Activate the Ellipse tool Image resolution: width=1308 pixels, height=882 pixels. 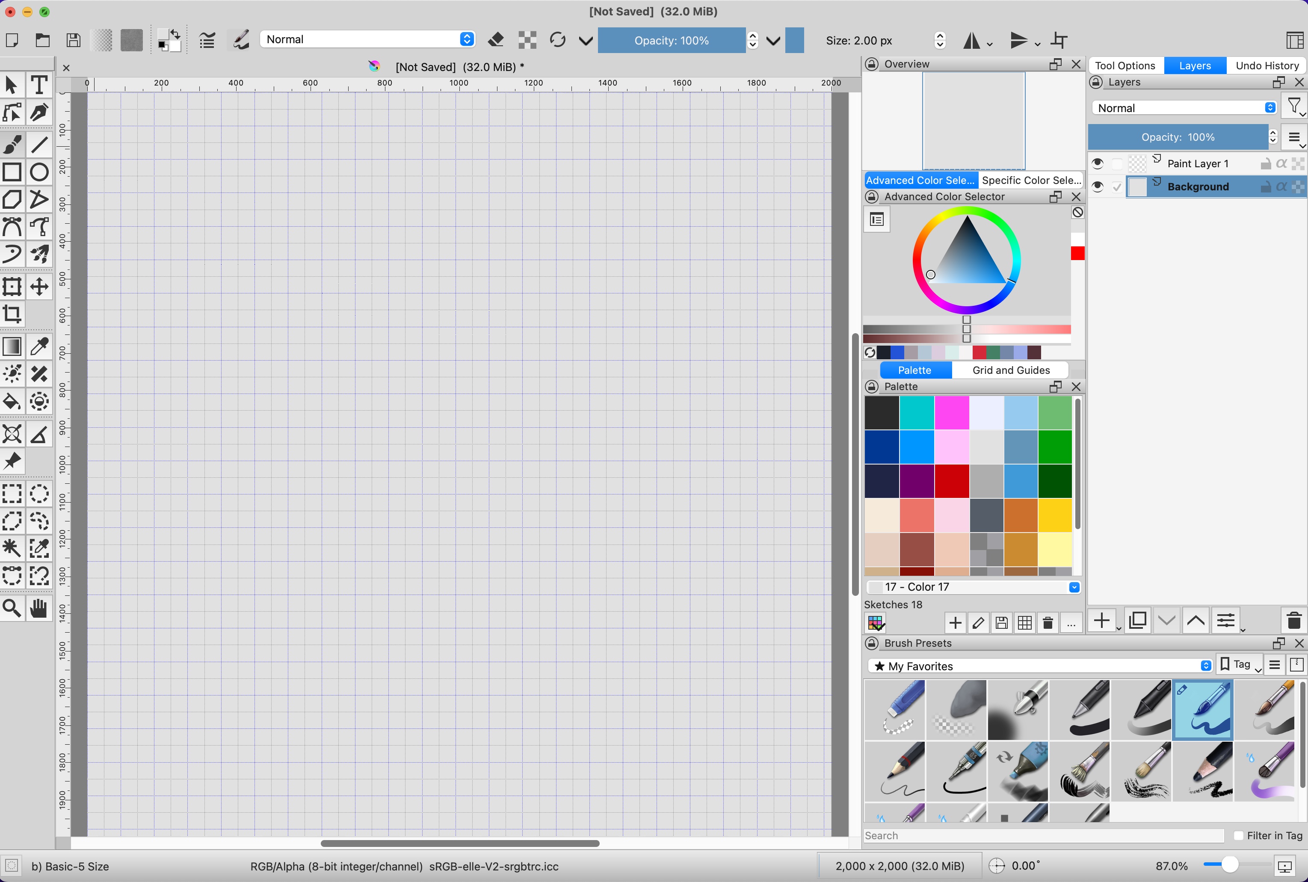pyautogui.click(x=39, y=172)
